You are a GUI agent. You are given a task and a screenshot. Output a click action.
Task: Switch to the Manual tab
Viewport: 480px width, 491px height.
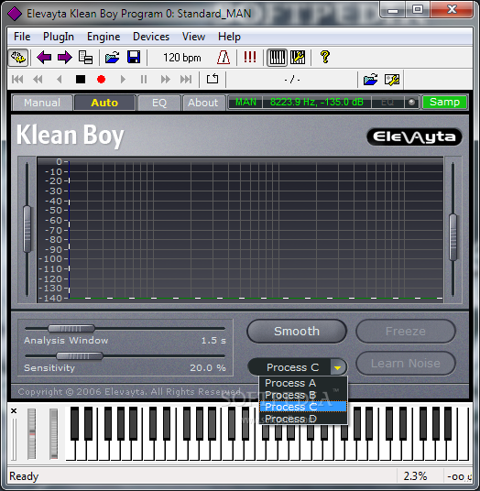[42, 103]
